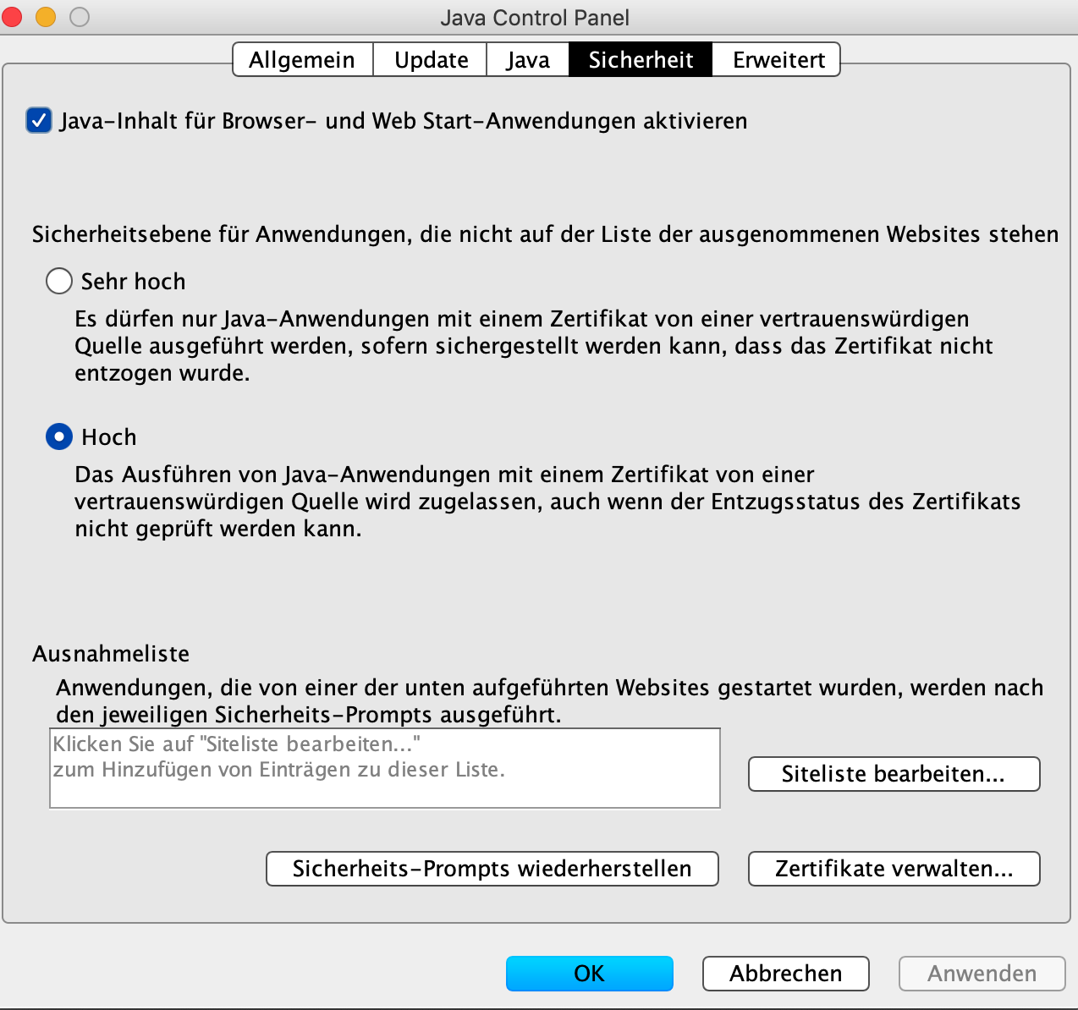This screenshot has height=1010, width=1078.
Task: Click the 'Anwendungen, die von einer der unten' text
Action: (550, 701)
